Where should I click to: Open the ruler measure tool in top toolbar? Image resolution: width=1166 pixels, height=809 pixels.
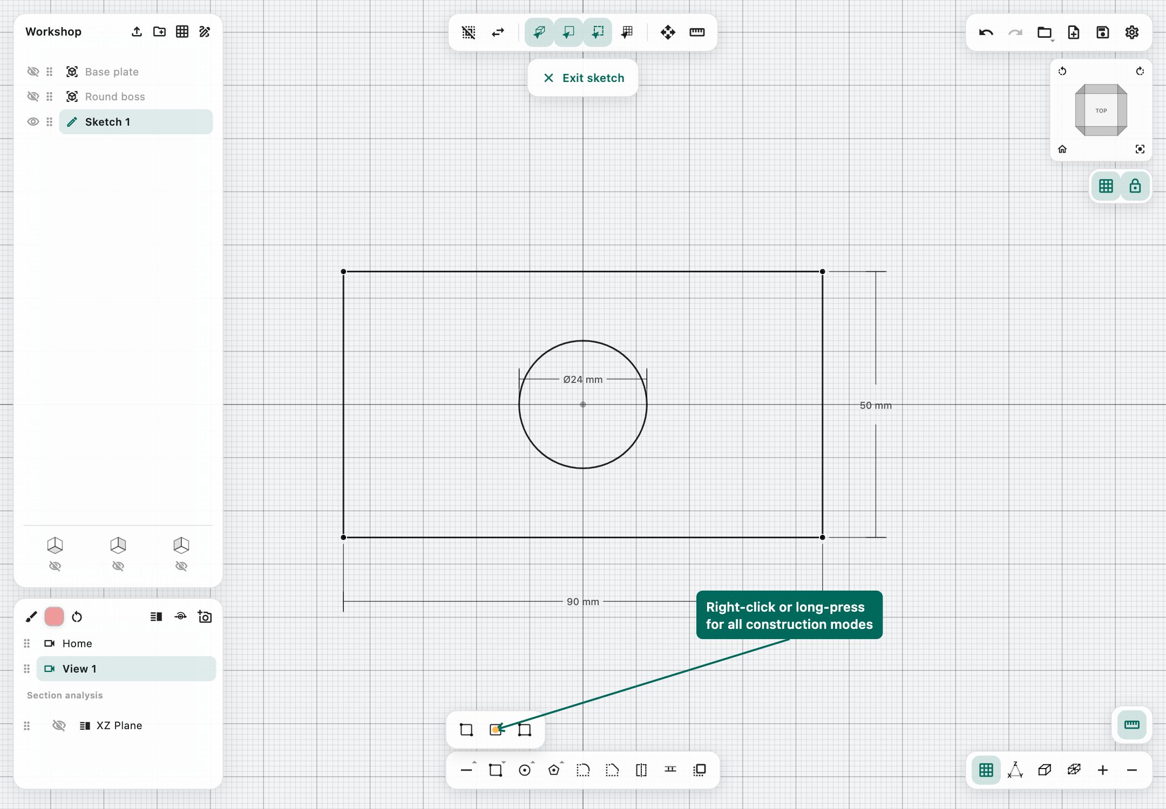pos(697,32)
